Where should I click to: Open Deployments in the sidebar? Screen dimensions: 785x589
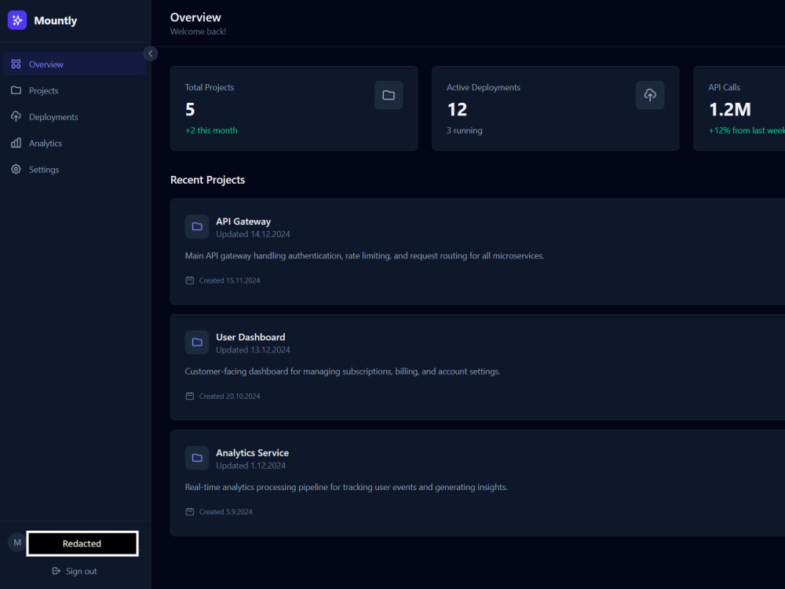click(74, 117)
